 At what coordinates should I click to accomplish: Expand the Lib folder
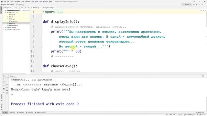[7, 17]
